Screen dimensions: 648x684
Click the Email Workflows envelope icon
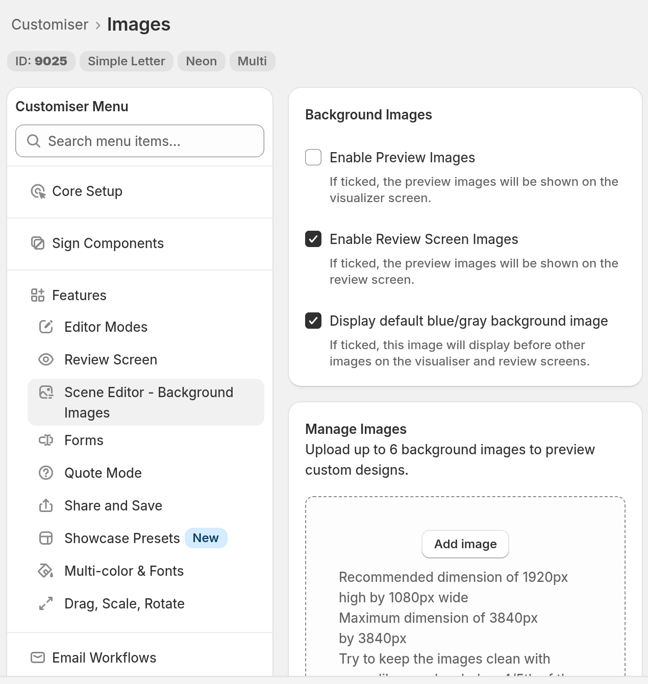tap(38, 658)
